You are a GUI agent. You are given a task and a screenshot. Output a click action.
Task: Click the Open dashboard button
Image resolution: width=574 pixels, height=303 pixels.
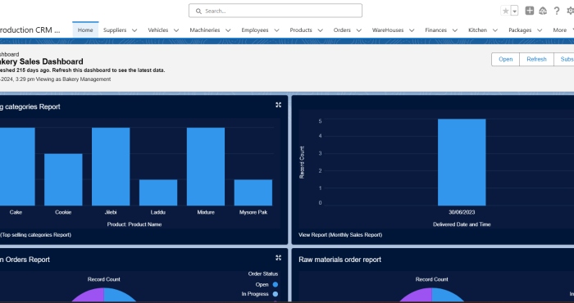pyautogui.click(x=506, y=59)
